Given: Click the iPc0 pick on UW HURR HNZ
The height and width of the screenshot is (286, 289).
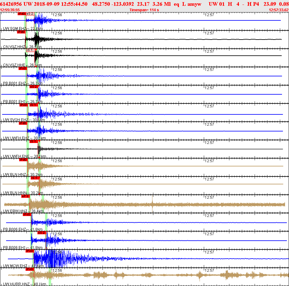Looking at the screenshot, I should [x=29, y=269].
